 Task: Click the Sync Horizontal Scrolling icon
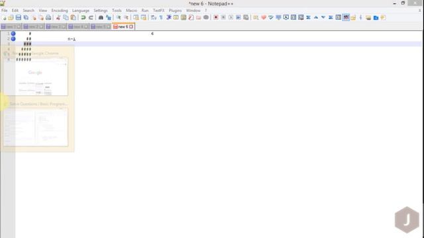pos(144,18)
